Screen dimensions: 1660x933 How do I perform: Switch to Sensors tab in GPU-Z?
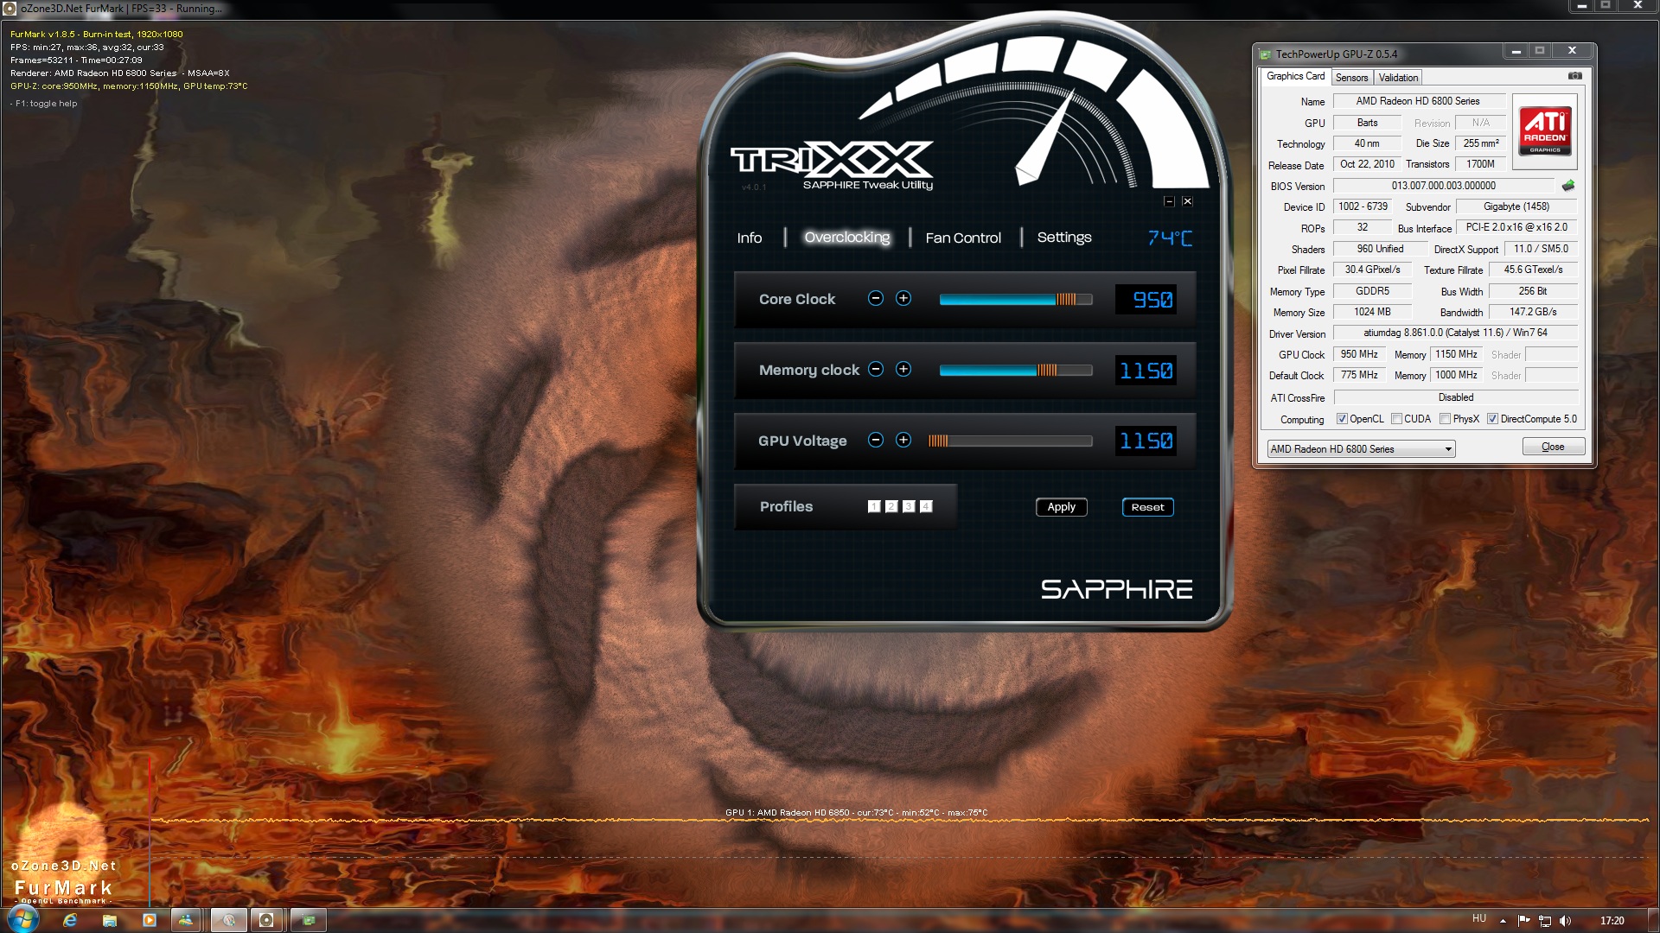tap(1351, 78)
